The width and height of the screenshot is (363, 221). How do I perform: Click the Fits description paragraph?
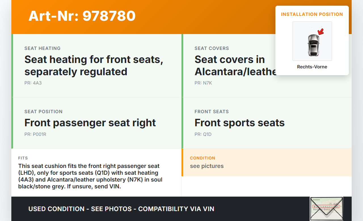pos(91,176)
